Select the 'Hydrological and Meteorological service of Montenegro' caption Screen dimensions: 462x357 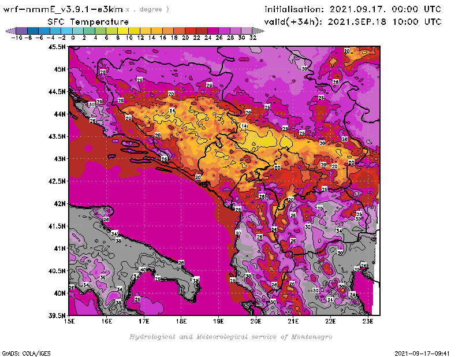tap(230, 337)
